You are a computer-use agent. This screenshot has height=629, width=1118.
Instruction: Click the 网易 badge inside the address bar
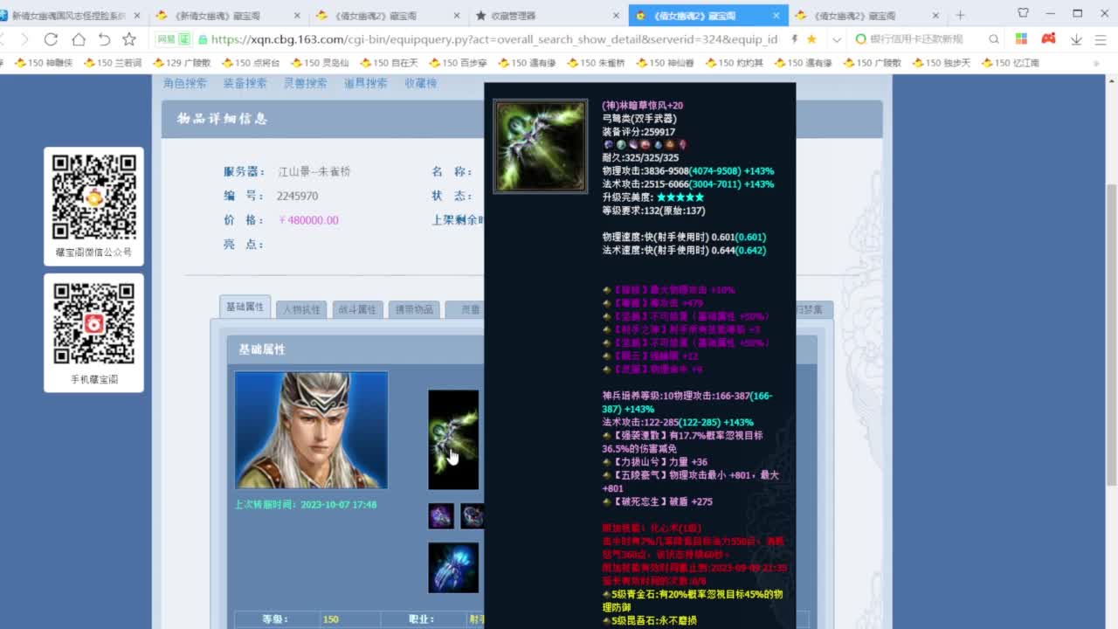click(166, 39)
